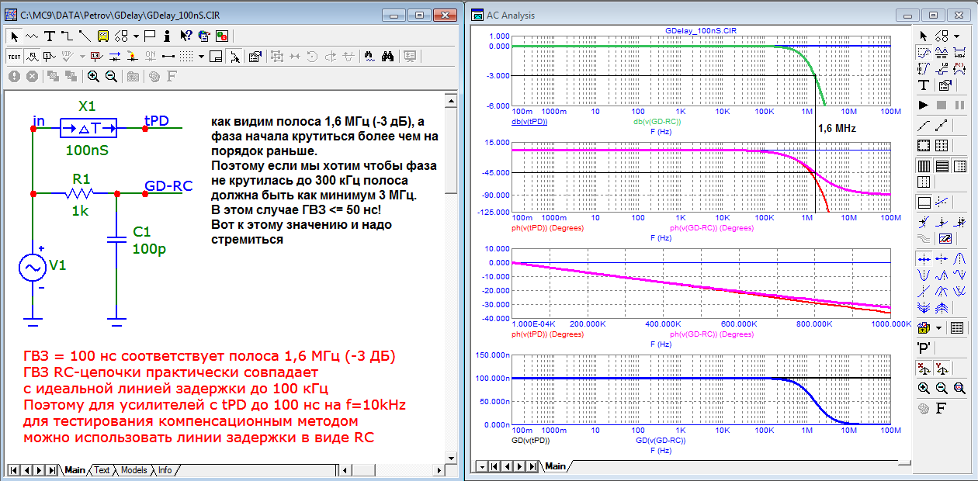Open the Info page tab
This screenshot has height=481, width=978.
coord(165,470)
